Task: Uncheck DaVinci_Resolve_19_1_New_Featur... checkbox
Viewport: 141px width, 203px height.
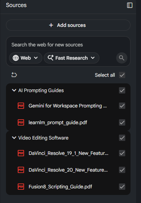Action: (122, 153)
